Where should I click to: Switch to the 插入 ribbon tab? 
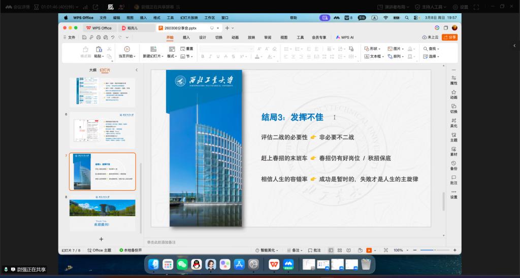[x=186, y=37]
